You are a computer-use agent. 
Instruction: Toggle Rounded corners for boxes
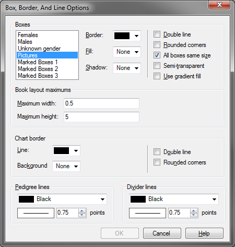click(x=157, y=45)
